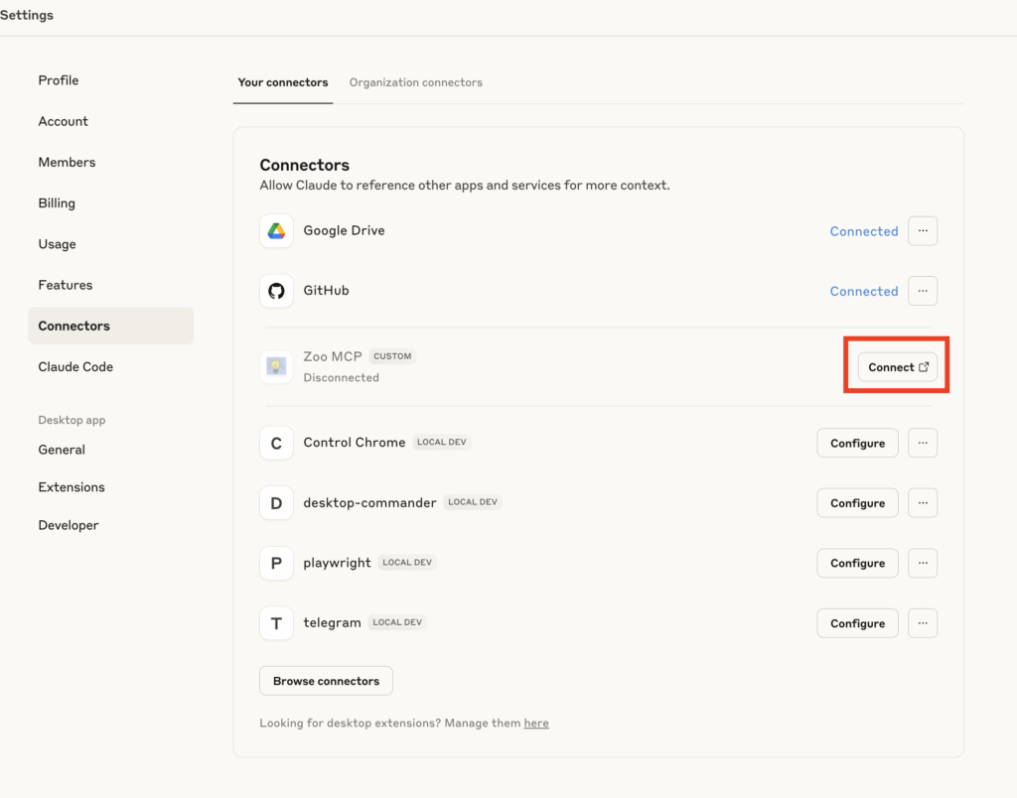Click the Zoo MCP lightbulb icon

(x=276, y=366)
